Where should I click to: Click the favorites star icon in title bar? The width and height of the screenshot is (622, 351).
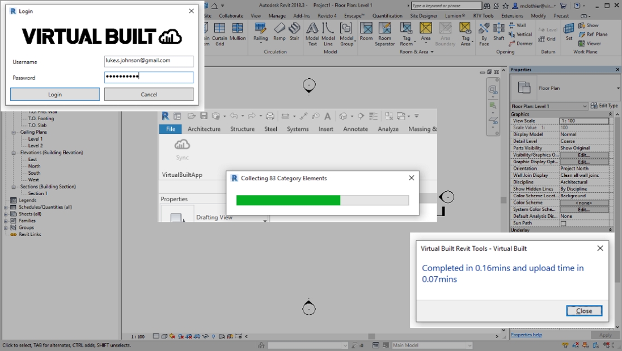click(x=505, y=6)
